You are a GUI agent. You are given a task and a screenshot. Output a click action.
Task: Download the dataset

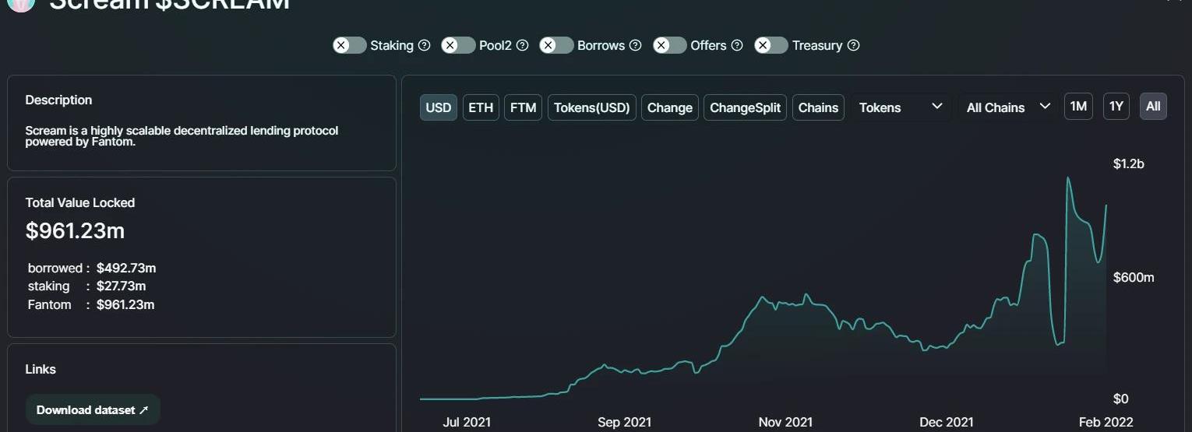[92, 410]
